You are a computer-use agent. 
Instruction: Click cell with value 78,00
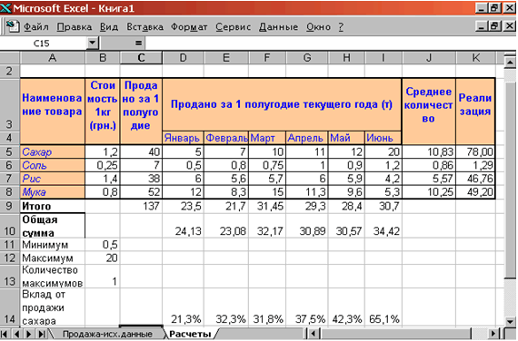[475, 151]
